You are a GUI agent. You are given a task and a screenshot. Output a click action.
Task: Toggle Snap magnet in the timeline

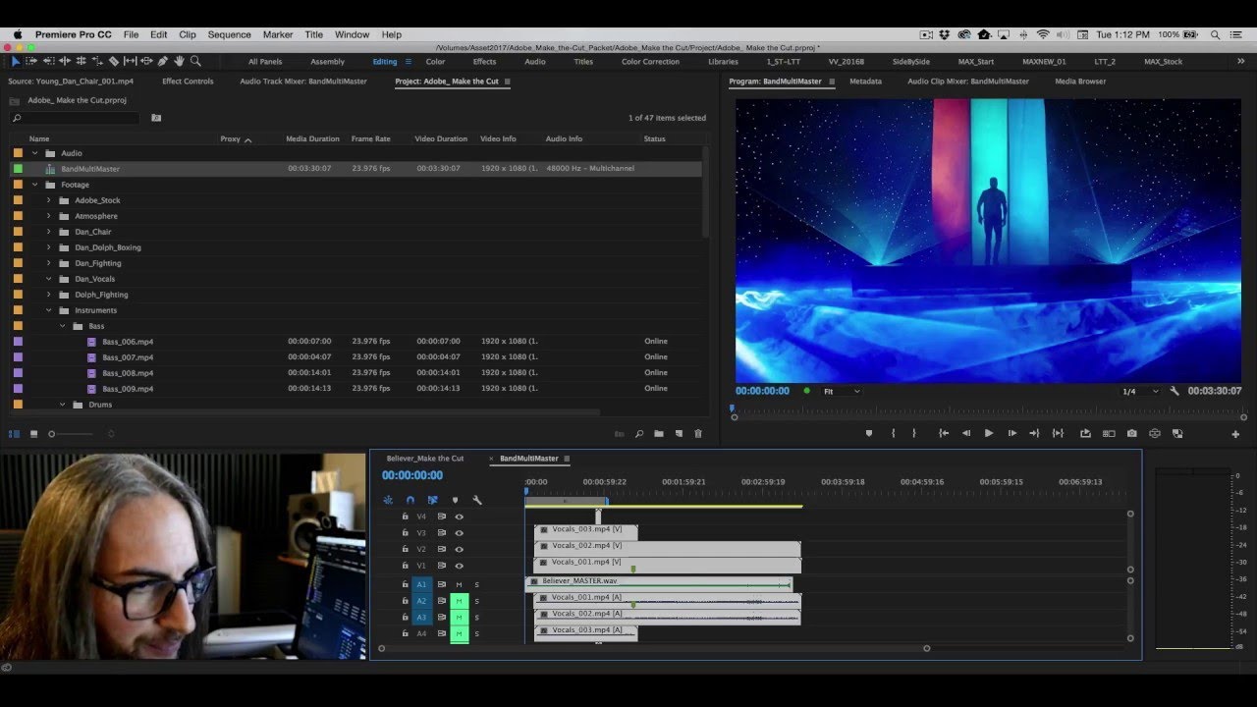pos(410,500)
